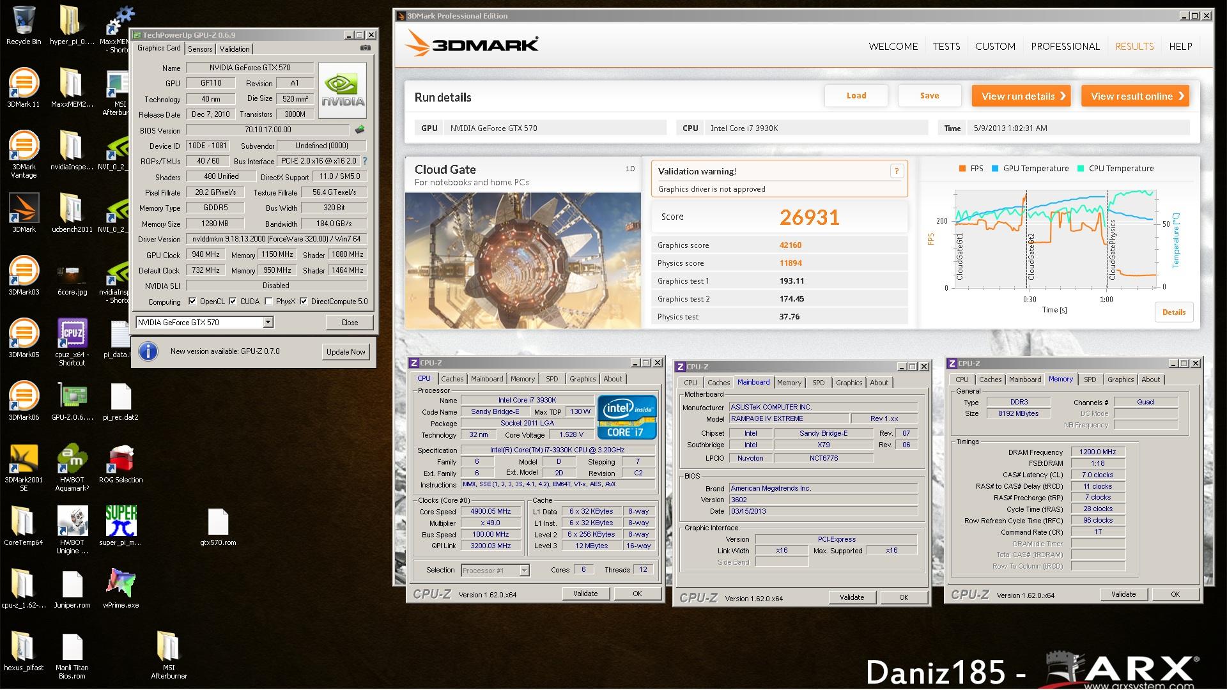The height and width of the screenshot is (690, 1227).
Task: Open the WELCOME tab in 3DMark
Action: point(893,46)
